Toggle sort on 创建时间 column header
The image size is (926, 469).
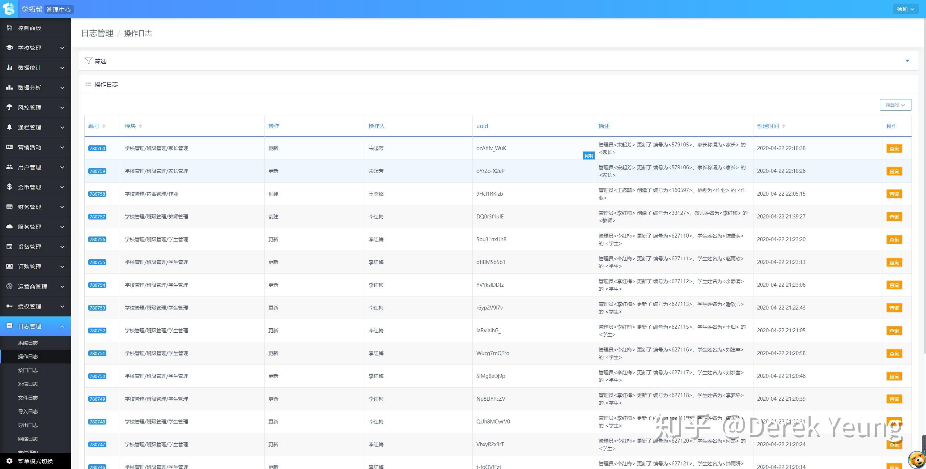point(783,126)
